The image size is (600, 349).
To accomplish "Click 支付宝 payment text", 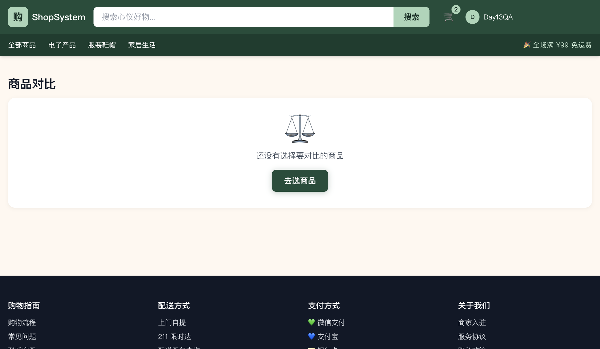I will click(328, 337).
